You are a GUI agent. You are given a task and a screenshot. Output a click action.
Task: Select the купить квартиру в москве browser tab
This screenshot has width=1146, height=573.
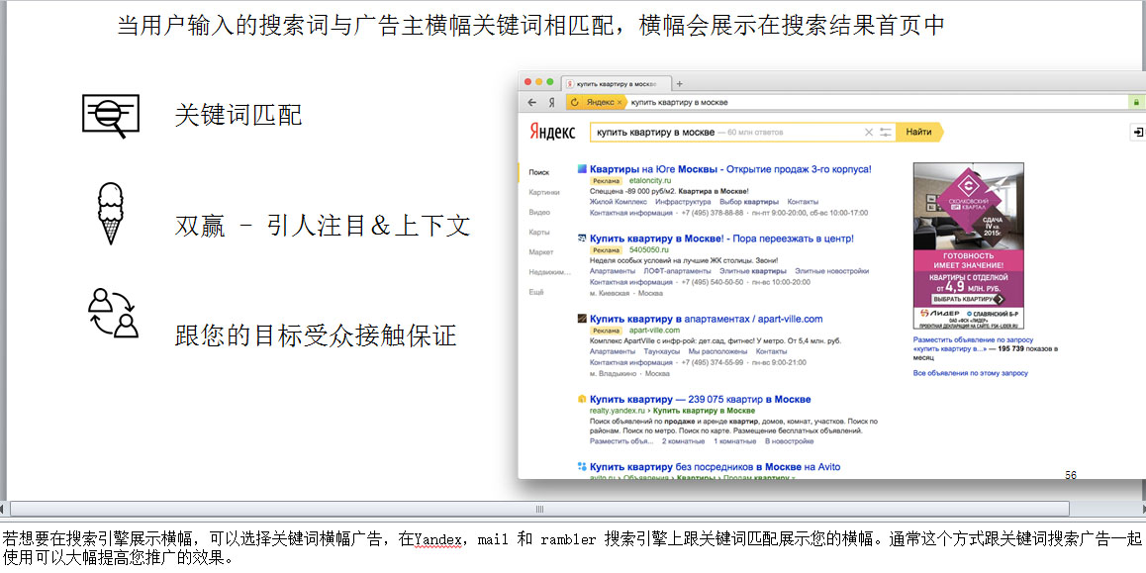click(617, 84)
